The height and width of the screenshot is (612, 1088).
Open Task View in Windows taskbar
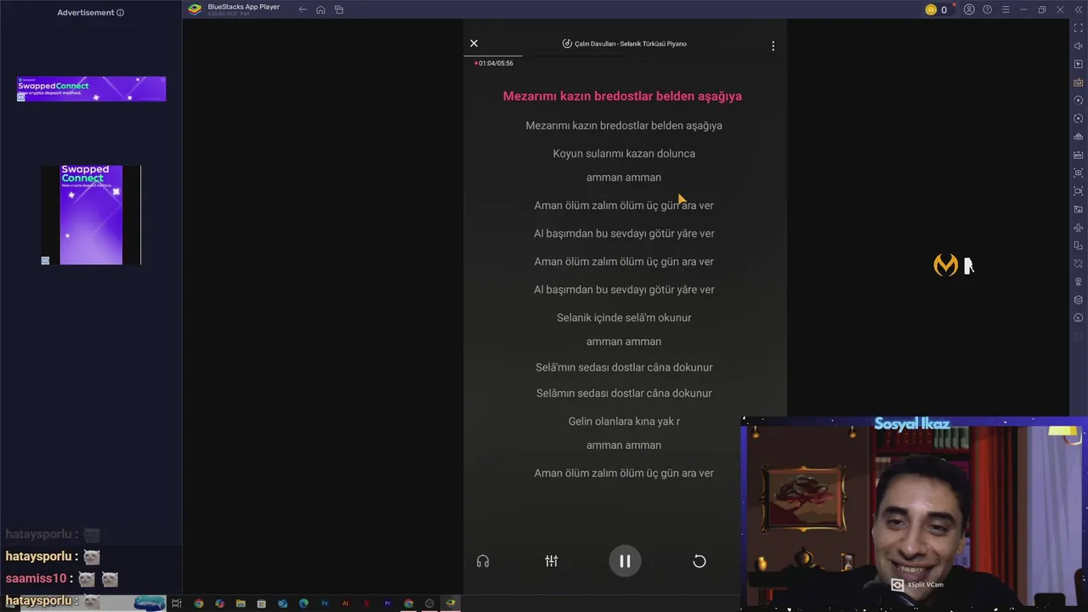click(177, 603)
